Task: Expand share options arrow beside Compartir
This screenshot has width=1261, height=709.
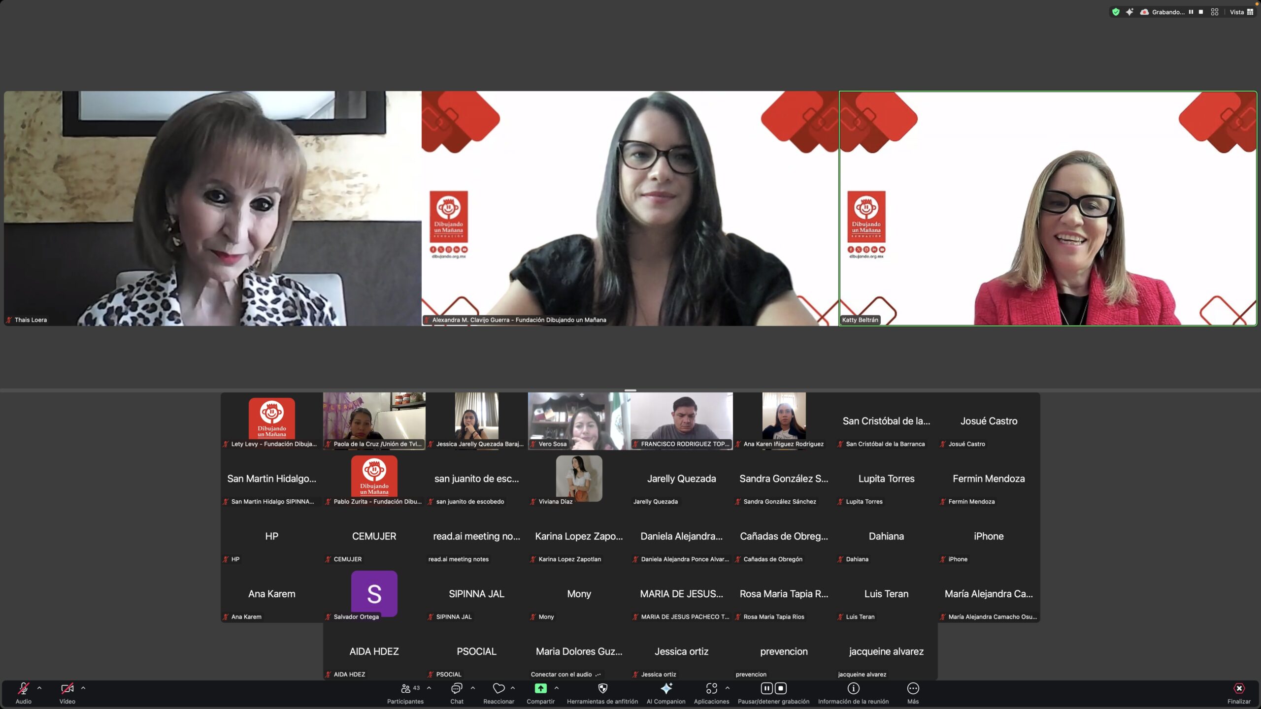Action: pos(557,688)
